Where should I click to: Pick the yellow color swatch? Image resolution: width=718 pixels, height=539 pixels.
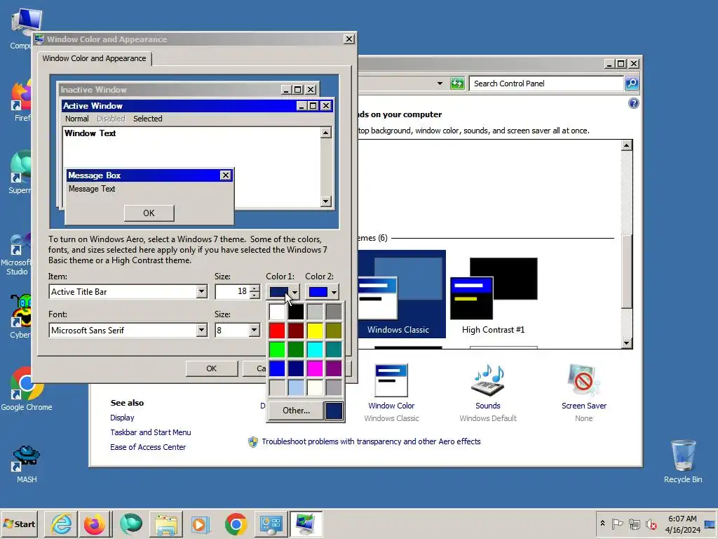(x=315, y=331)
